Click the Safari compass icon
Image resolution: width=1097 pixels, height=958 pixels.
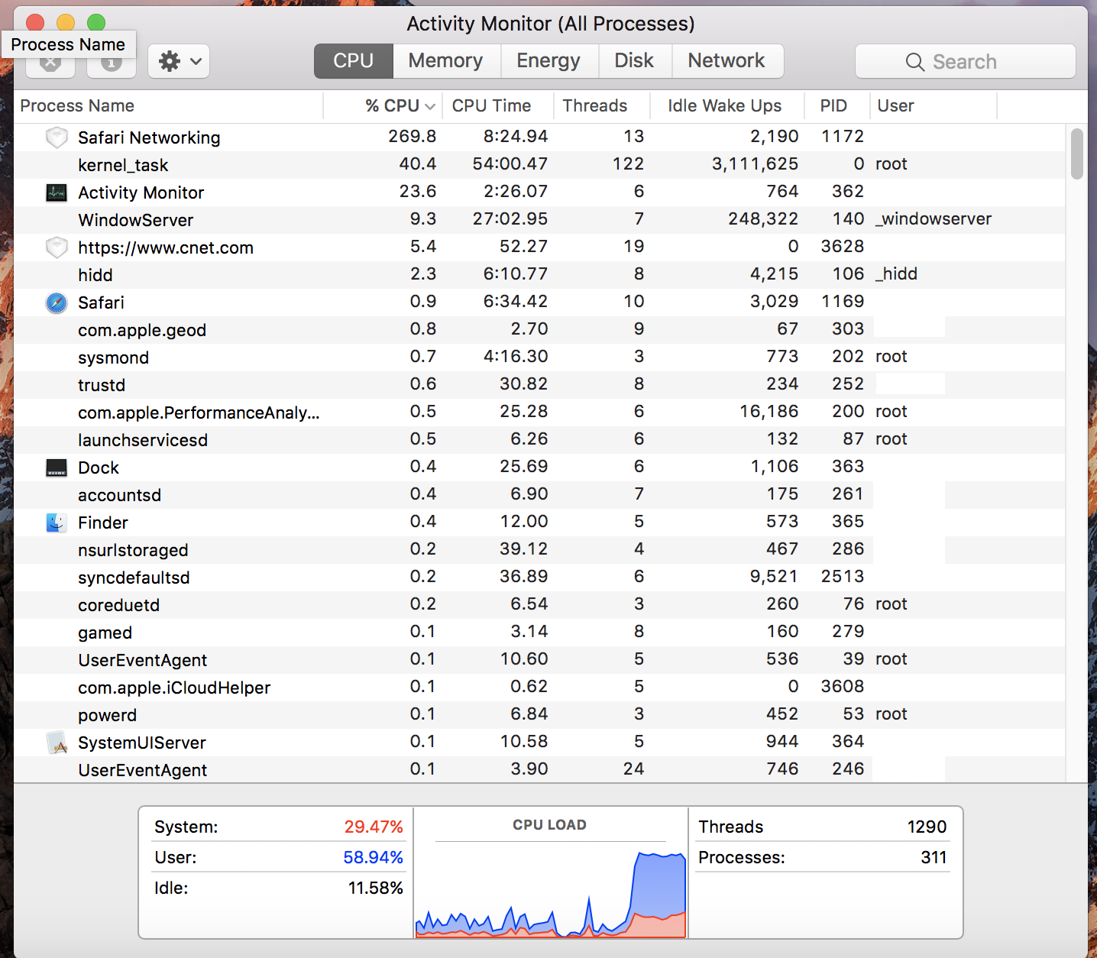coord(57,303)
